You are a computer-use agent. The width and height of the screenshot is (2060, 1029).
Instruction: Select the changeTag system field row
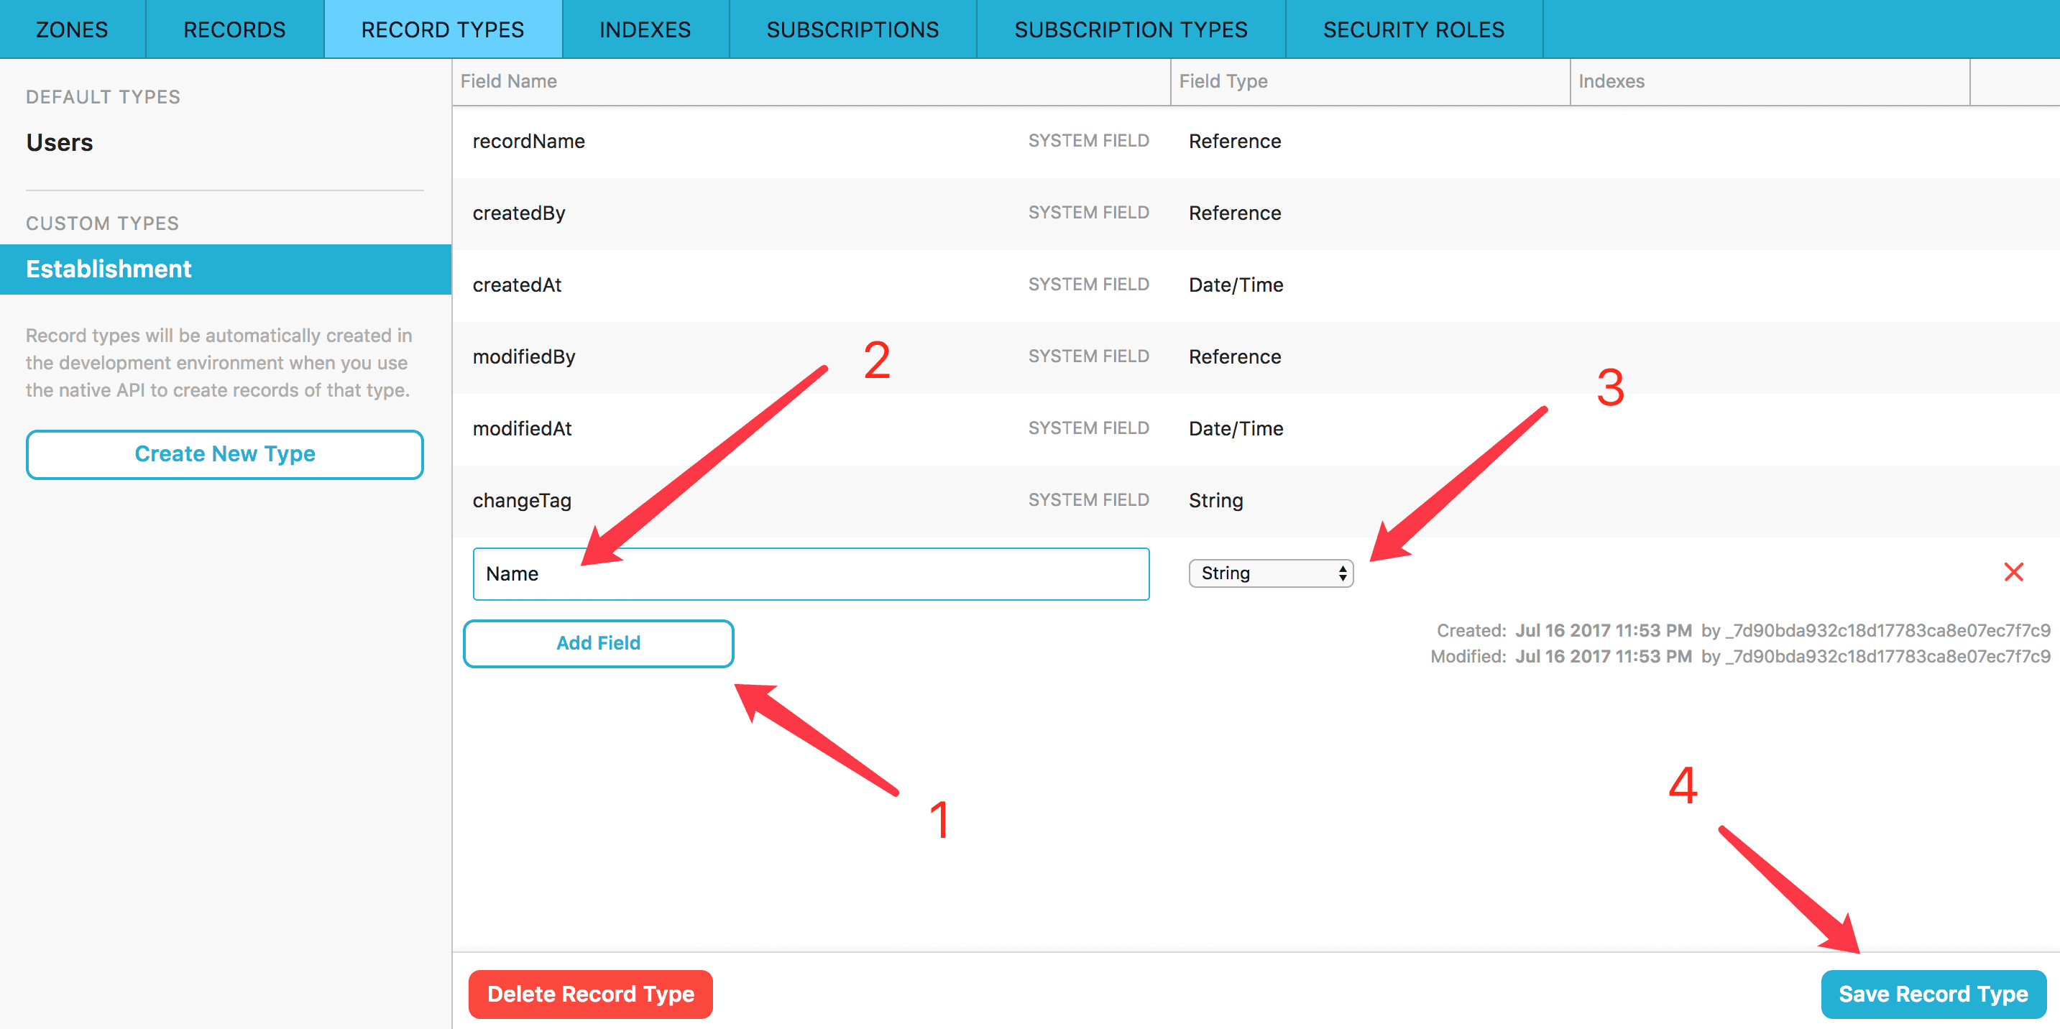(x=523, y=501)
